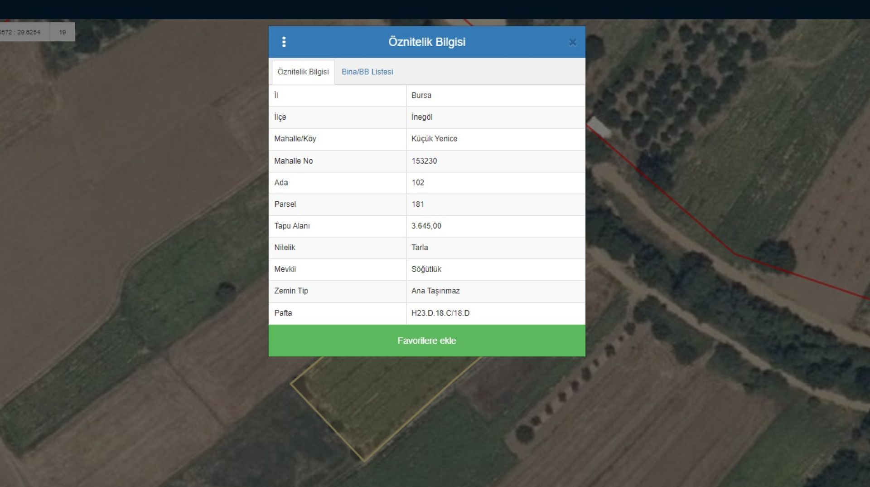
Task: Click the İnegöl district value
Action: pos(421,117)
